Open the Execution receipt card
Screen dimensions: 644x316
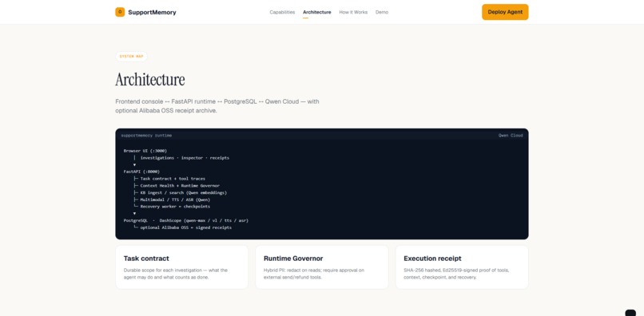coord(462,267)
